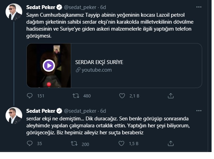Open the 6d timestamp of first tweet
The height and width of the screenshot is (159, 214).
click(103, 7)
